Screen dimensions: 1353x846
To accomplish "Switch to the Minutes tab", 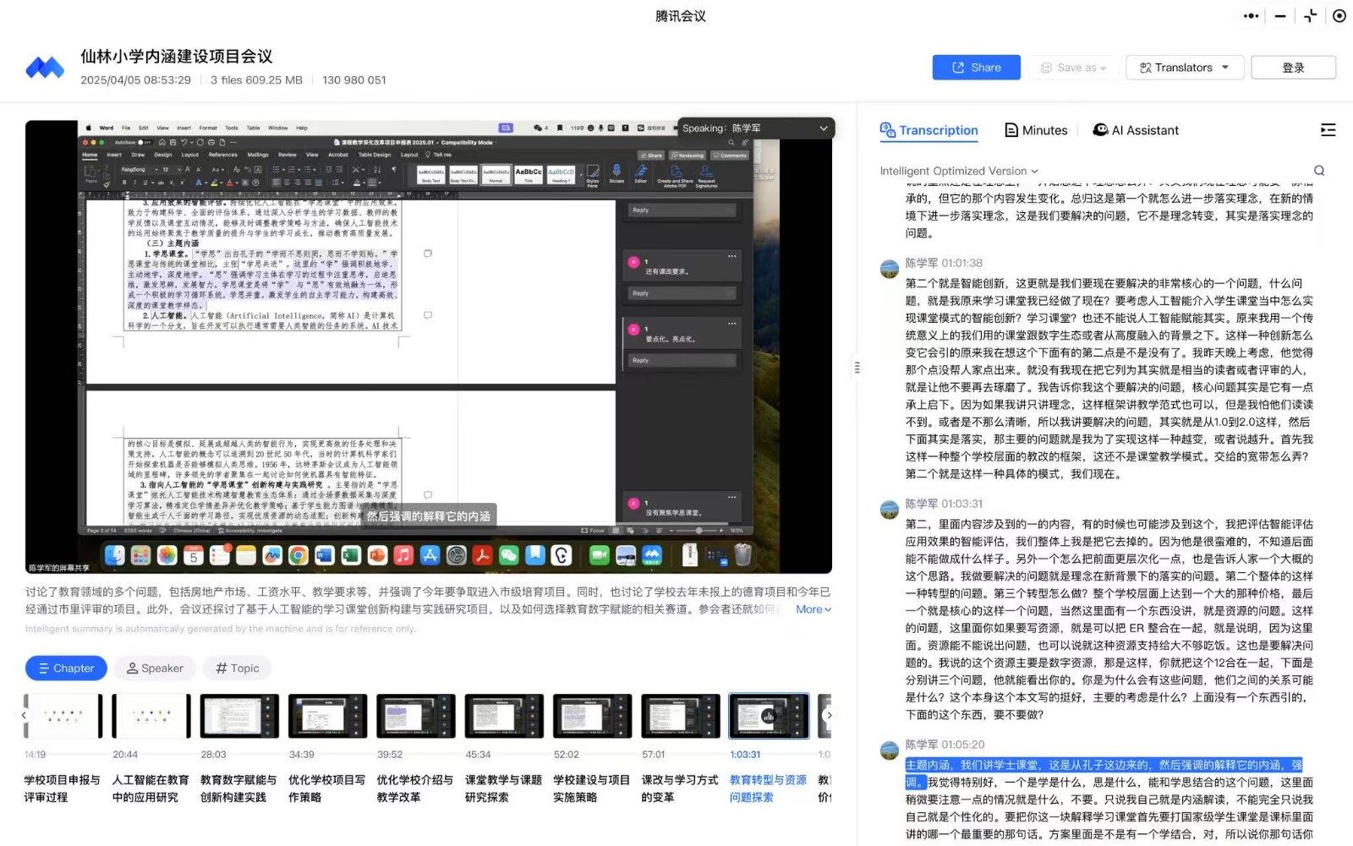I will (x=1036, y=130).
